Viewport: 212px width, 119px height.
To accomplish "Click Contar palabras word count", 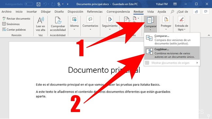I will (14, 30).
